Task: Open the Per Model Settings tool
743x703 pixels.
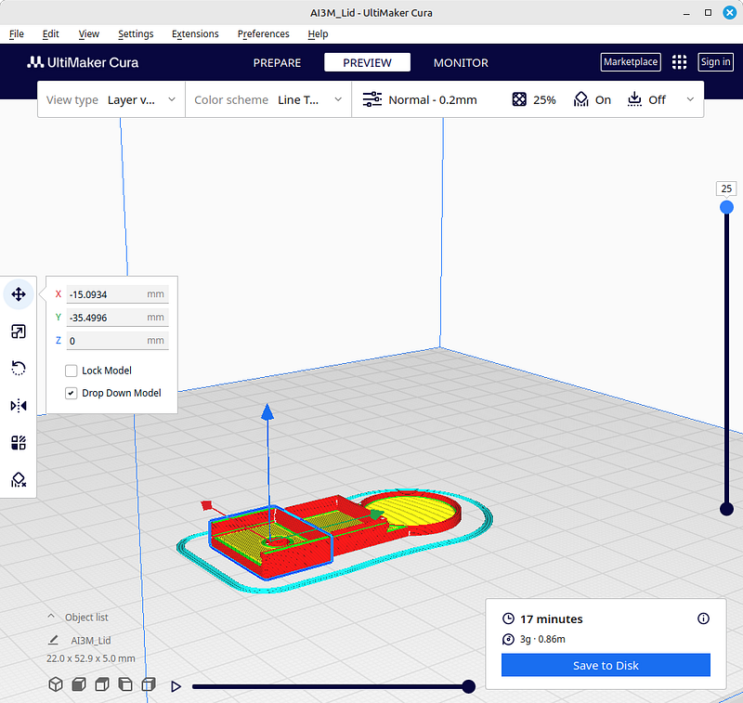Action: tap(19, 443)
